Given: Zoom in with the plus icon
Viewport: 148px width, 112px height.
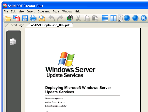Looking at the screenshot, I should (127, 18).
